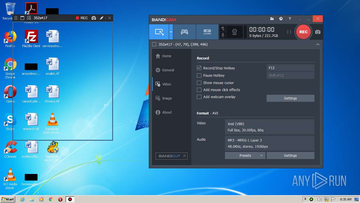Screen dimensions: 360x203
Task: Click the F12 record hotkey field
Action: click(x=290, y=68)
